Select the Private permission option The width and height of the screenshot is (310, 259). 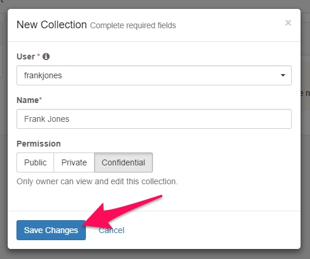[74, 162]
